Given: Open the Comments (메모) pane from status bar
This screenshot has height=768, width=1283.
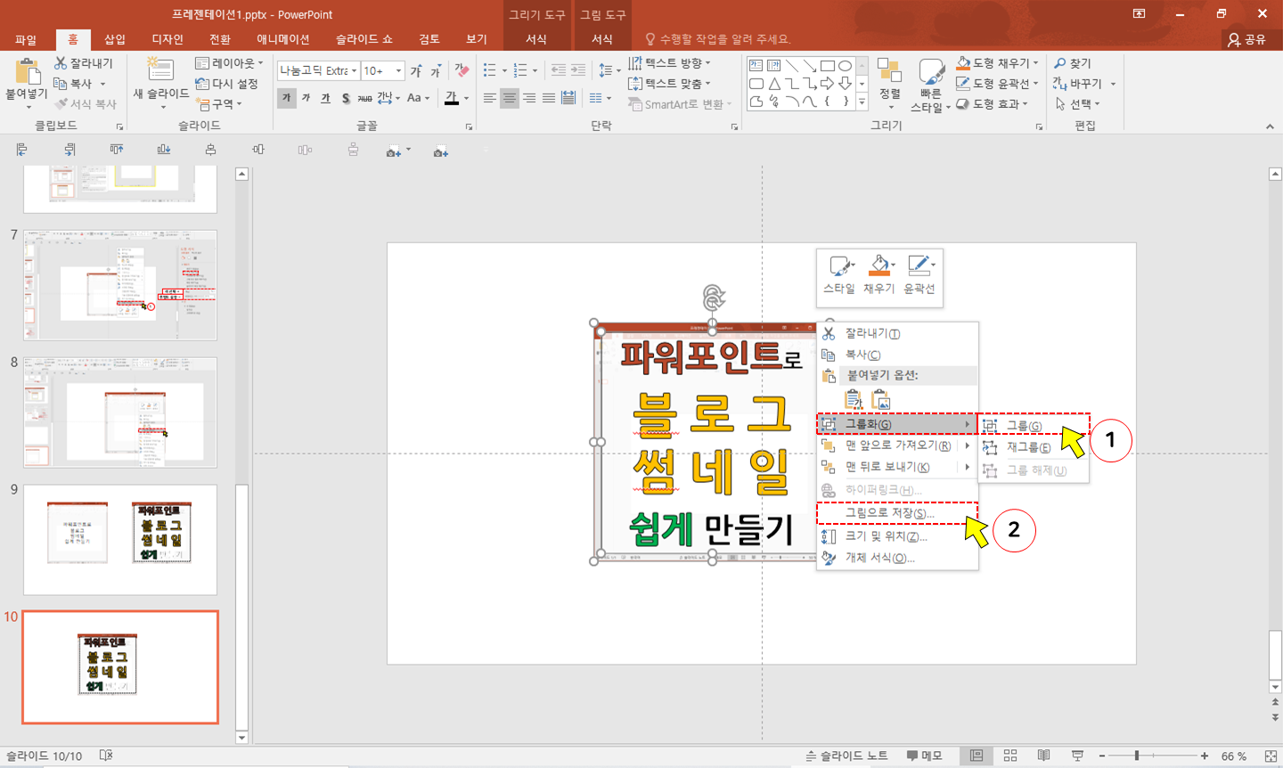Looking at the screenshot, I should pos(924,756).
